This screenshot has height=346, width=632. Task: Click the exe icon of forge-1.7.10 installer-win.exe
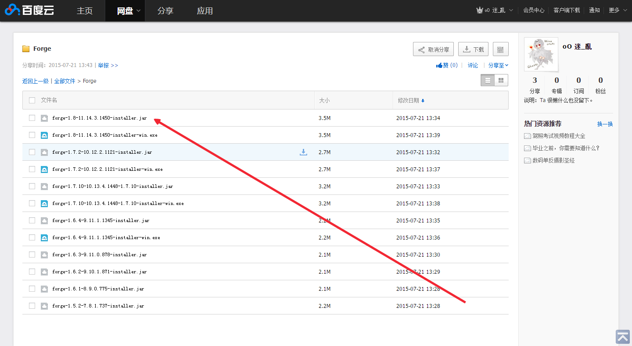pos(44,204)
